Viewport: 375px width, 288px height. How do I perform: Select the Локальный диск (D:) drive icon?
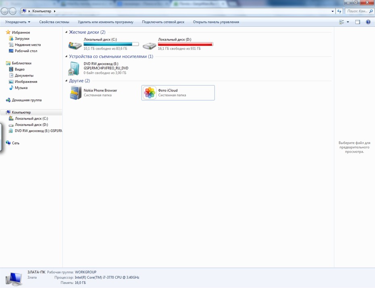click(150, 46)
